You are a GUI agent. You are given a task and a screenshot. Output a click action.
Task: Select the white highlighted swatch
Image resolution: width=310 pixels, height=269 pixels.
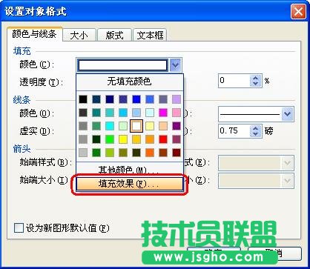(x=136, y=126)
